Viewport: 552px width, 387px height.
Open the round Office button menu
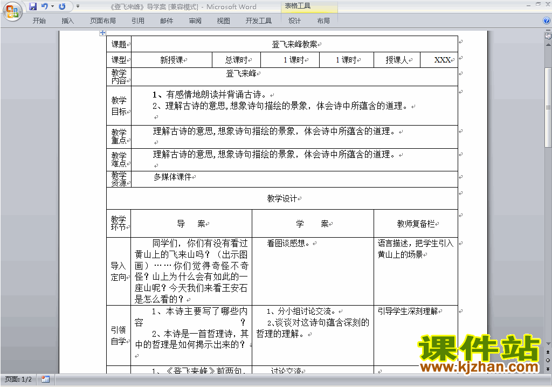pos(12,12)
